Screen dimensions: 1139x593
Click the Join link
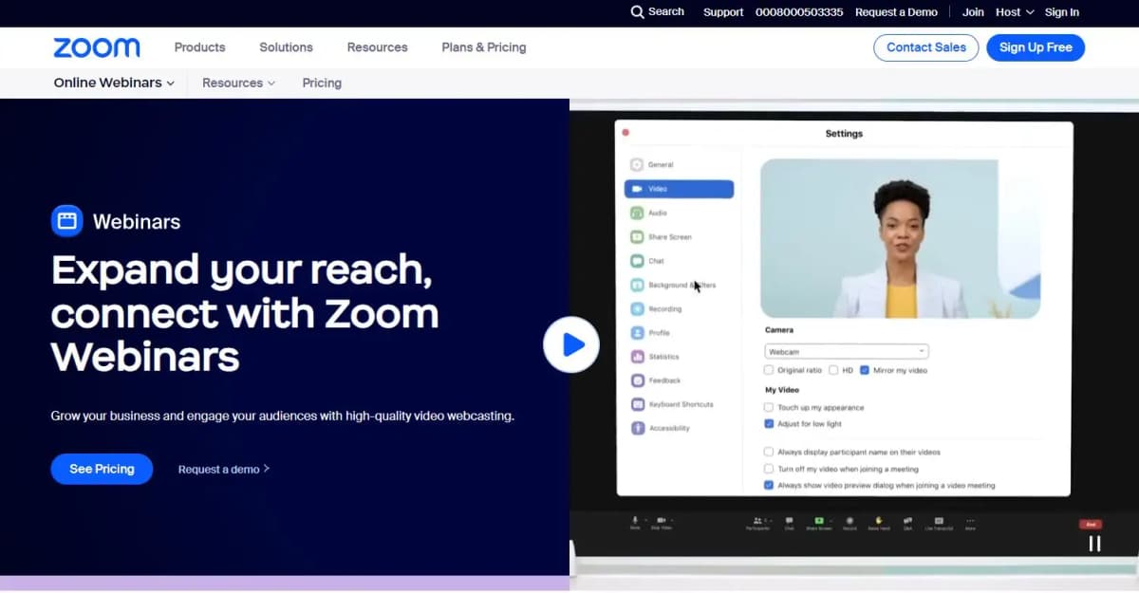click(973, 12)
